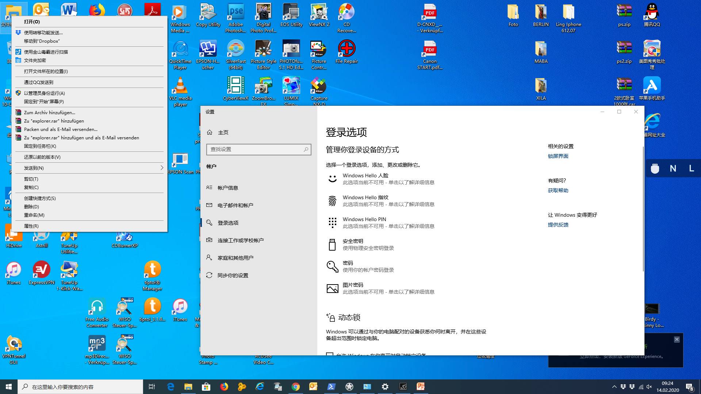Click the Windows Start button
This screenshot has height=394, width=701.
[x=9, y=387]
